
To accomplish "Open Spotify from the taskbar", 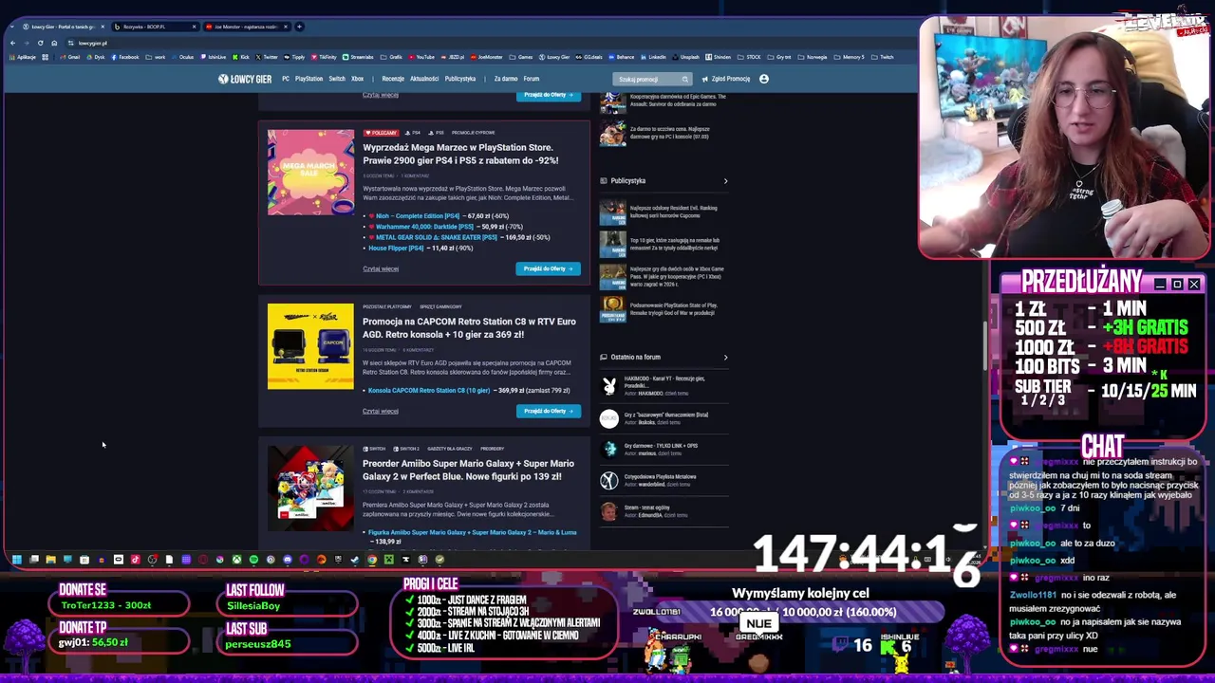I will (253, 560).
